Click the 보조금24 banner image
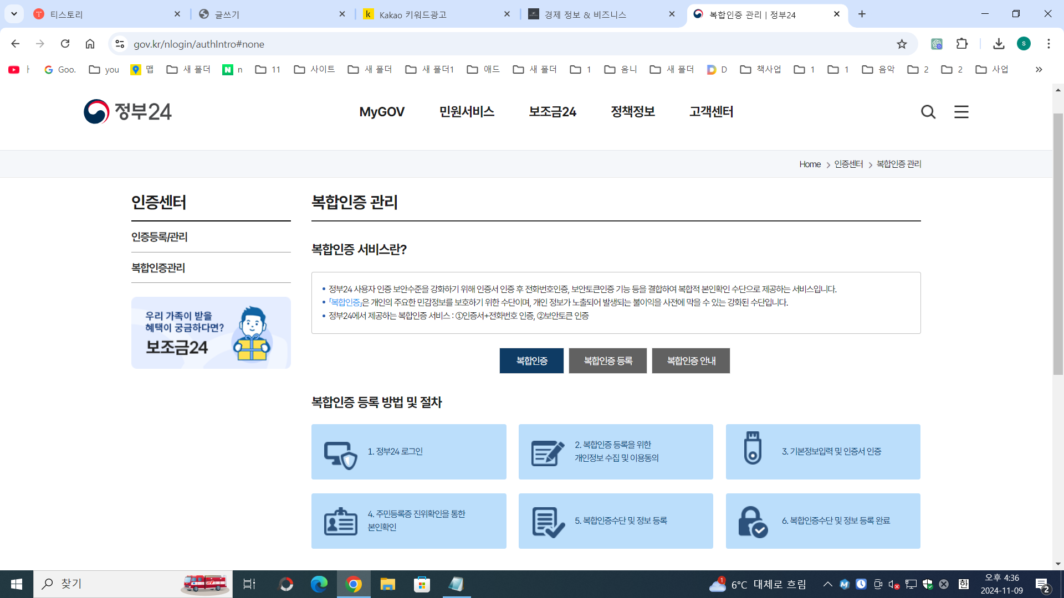The width and height of the screenshot is (1064, 598). click(x=211, y=333)
